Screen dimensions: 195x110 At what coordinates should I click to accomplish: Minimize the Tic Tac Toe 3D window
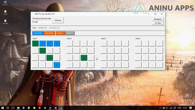click(x=149, y=14)
